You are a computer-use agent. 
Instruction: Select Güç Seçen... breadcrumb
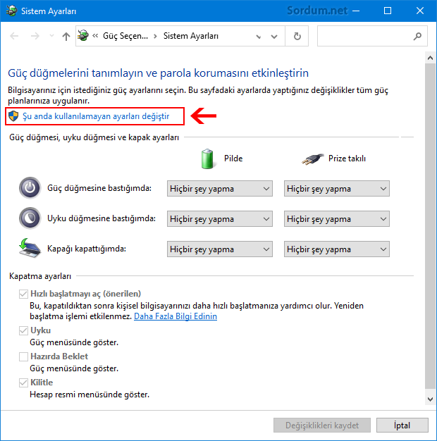coord(125,36)
